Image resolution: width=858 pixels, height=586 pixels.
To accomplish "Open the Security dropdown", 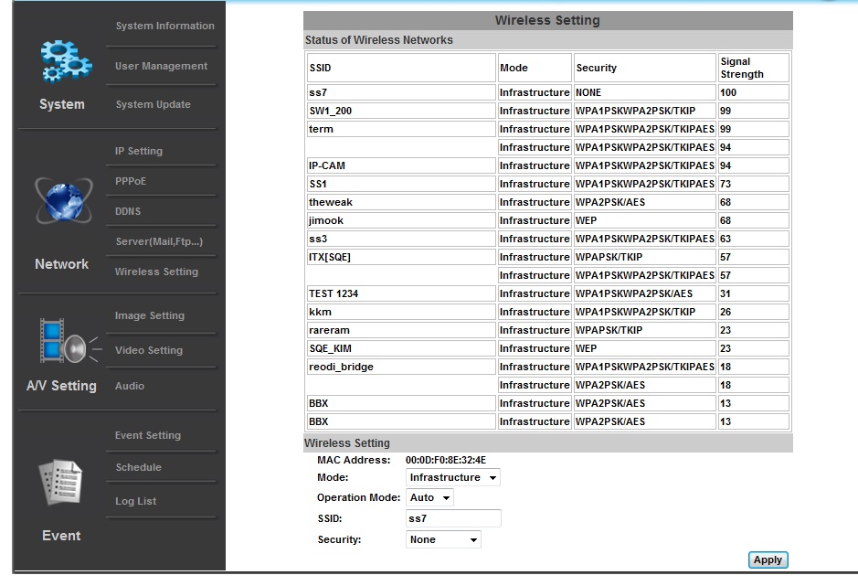I will click(x=443, y=540).
